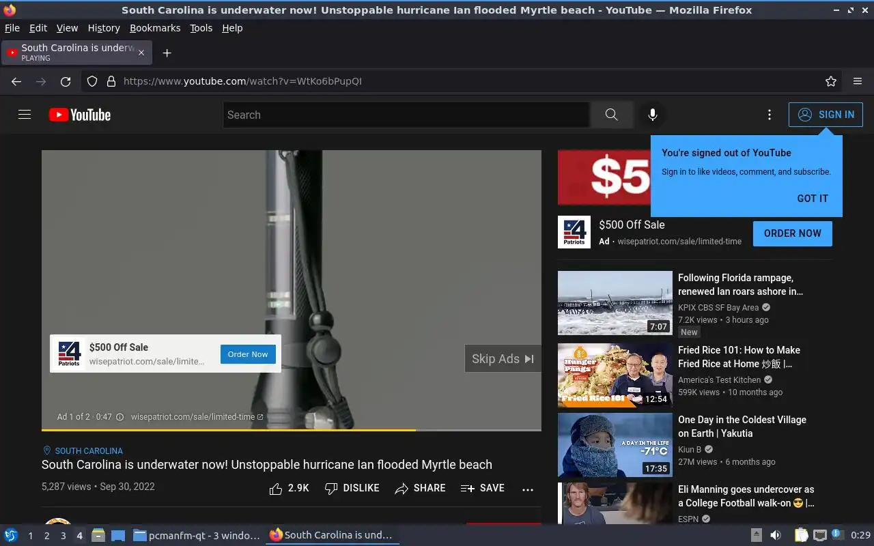Go to the YouTube home logo
The height and width of the screenshot is (546, 874).
coord(80,115)
